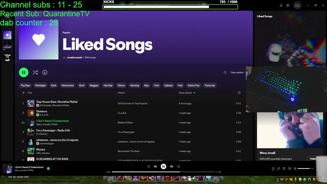Click the Mozart album cover thumbnail

[x=31, y=151]
